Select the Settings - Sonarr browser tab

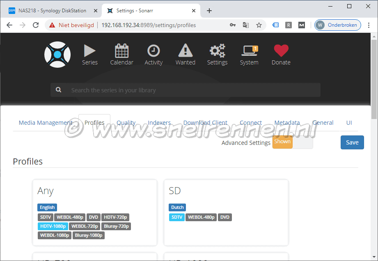[x=151, y=11]
